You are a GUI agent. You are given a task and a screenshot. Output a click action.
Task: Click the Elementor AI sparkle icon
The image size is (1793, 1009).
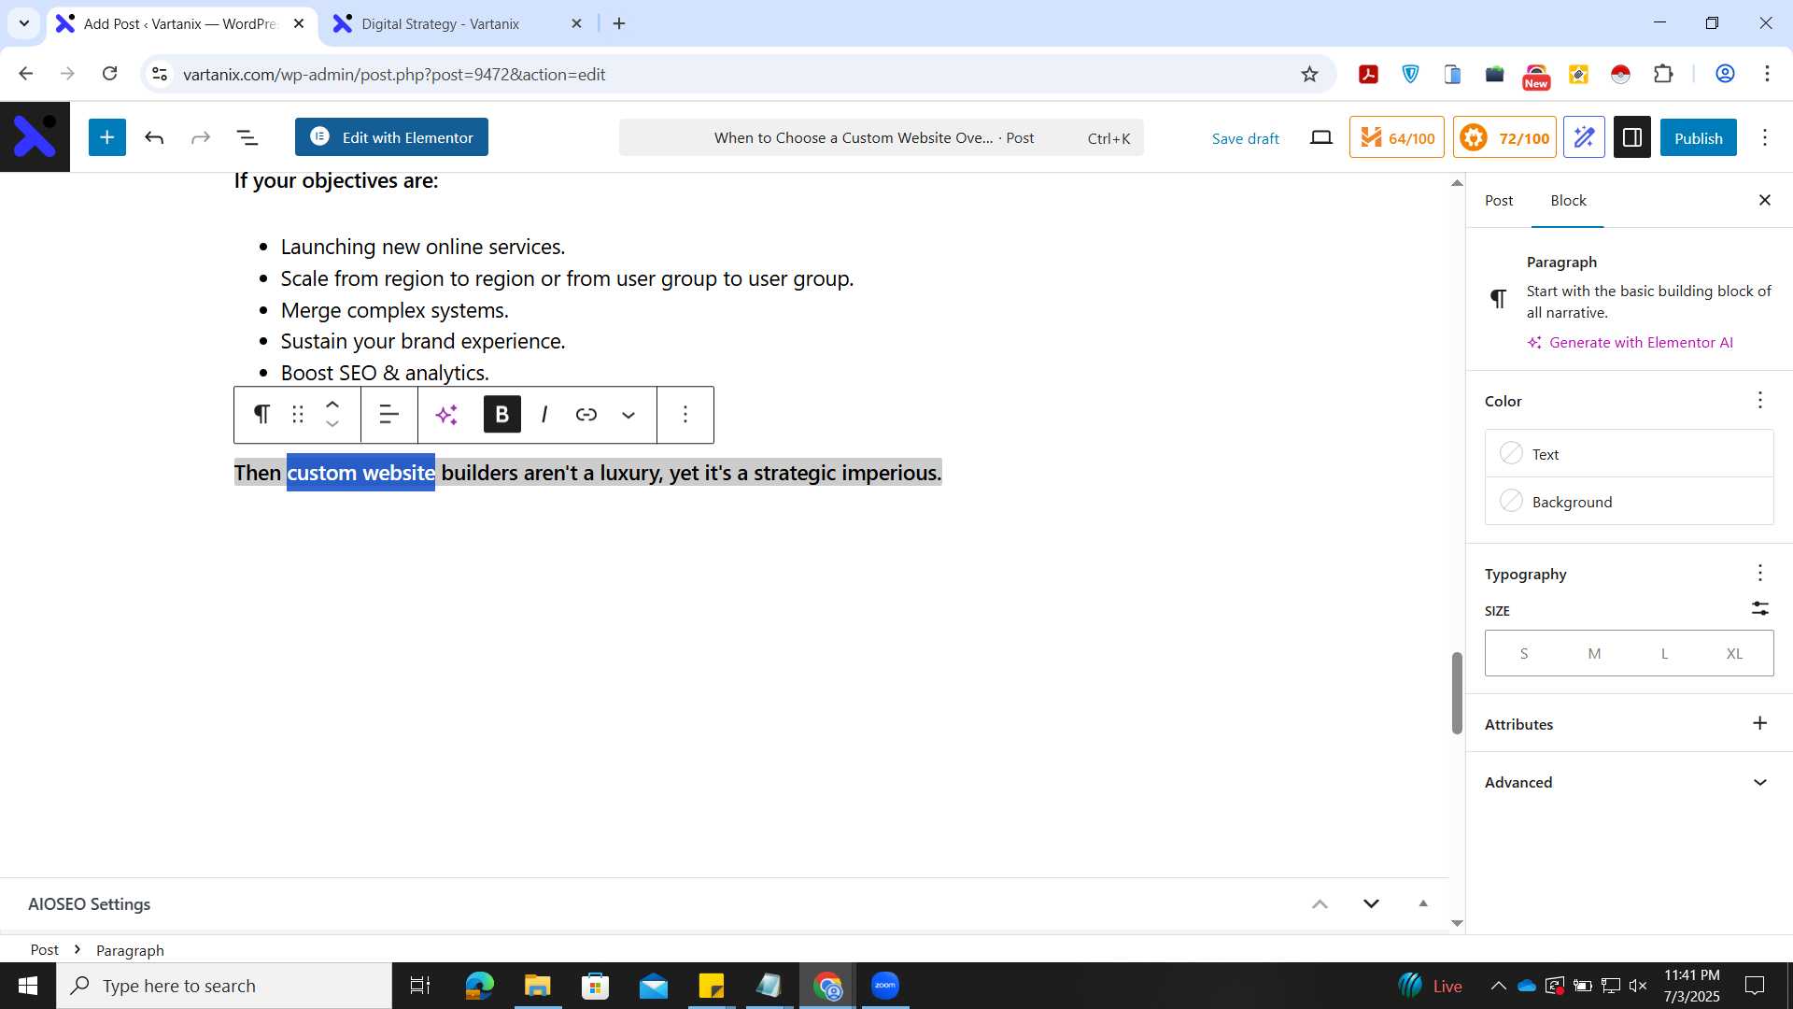(x=446, y=414)
